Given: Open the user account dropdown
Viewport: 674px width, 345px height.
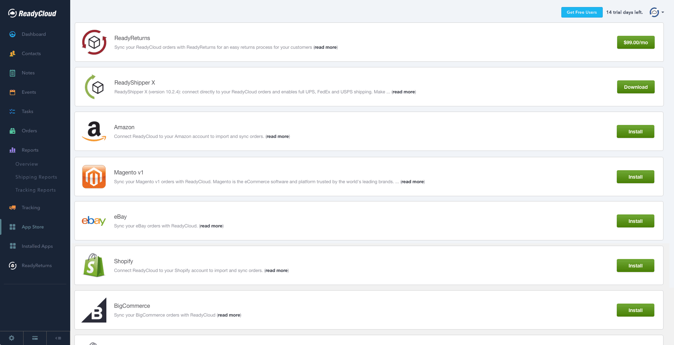Looking at the screenshot, I should (657, 12).
